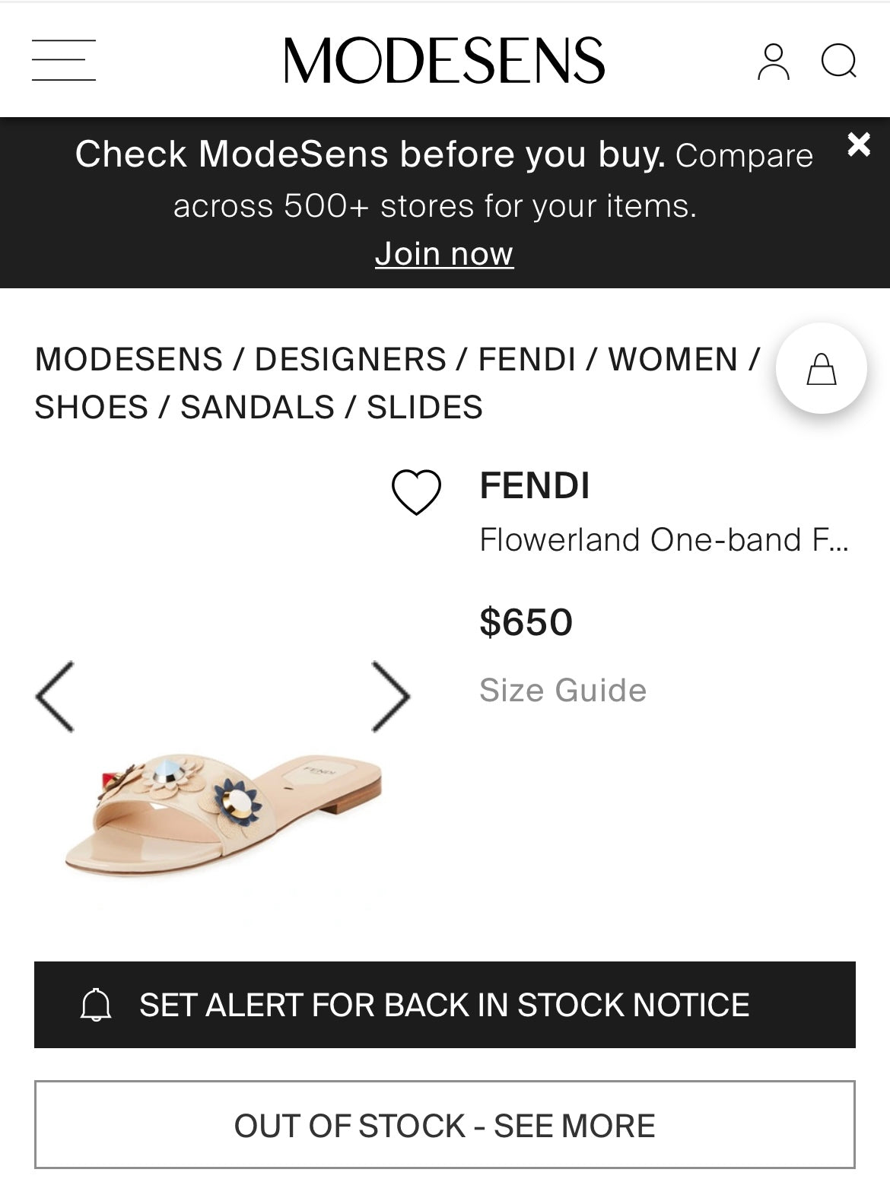This screenshot has height=1179, width=890.
Task: Go to SHOES breadcrumb category
Action: coord(91,408)
